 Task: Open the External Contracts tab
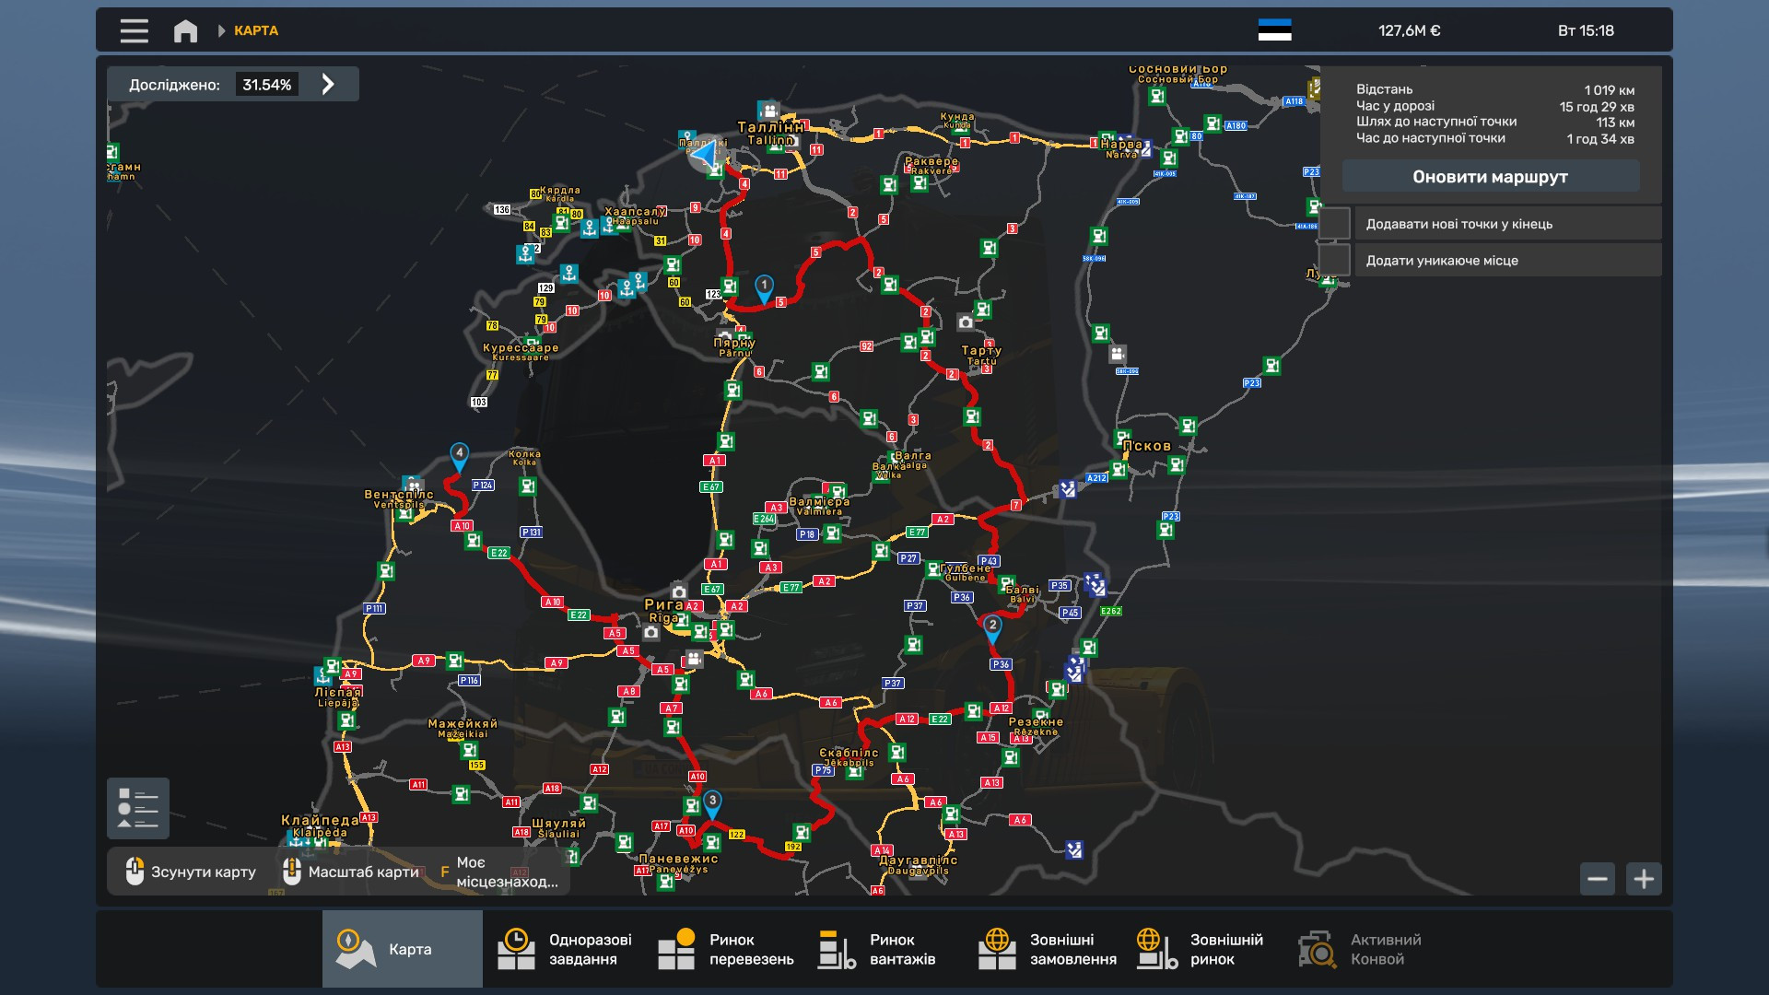pyautogui.click(x=1047, y=949)
